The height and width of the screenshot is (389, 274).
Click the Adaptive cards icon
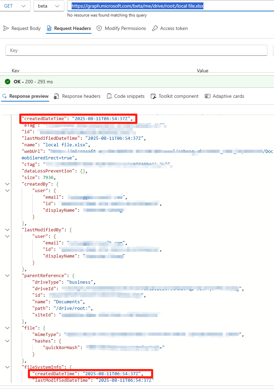click(x=208, y=96)
